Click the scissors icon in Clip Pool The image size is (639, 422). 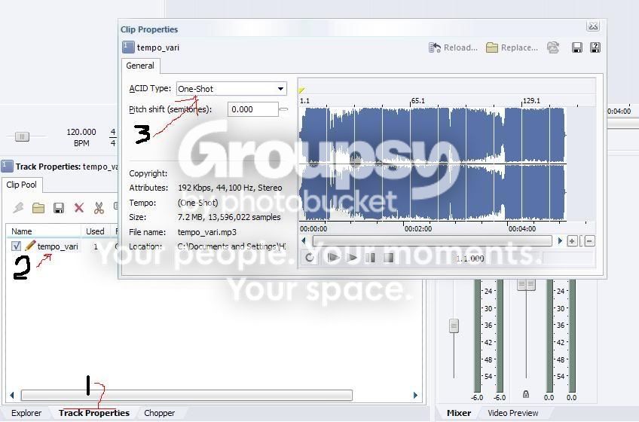[99, 208]
